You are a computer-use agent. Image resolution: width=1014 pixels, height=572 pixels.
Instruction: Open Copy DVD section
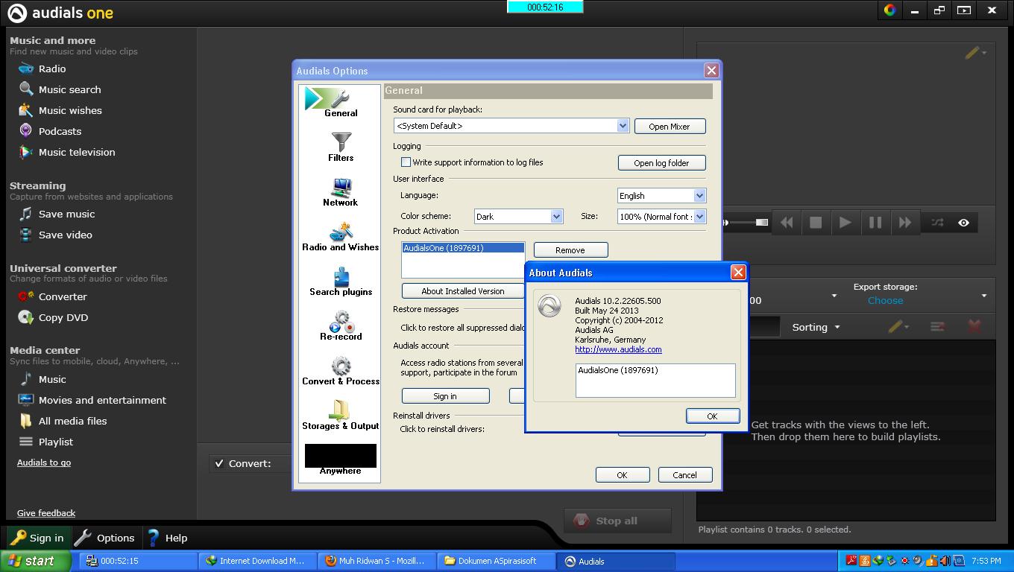coord(54,317)
